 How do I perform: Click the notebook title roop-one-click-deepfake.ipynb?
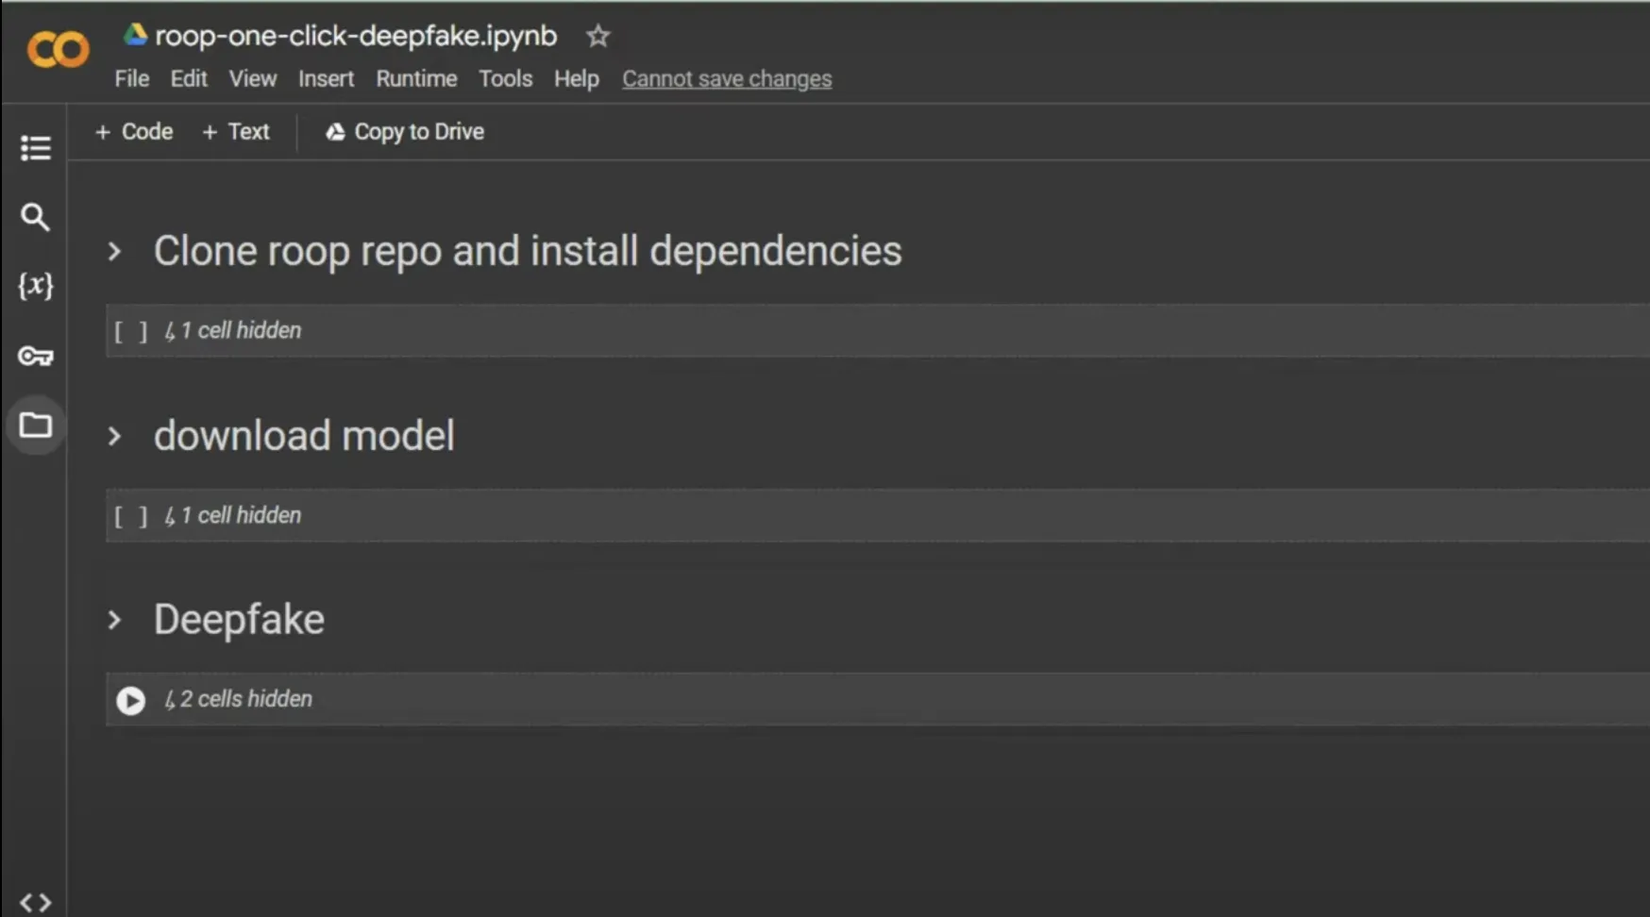pyautogui.click(x=356, y=36)
